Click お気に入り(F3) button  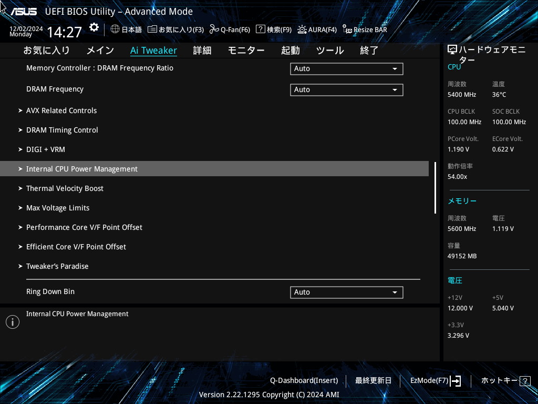(181, 30)
